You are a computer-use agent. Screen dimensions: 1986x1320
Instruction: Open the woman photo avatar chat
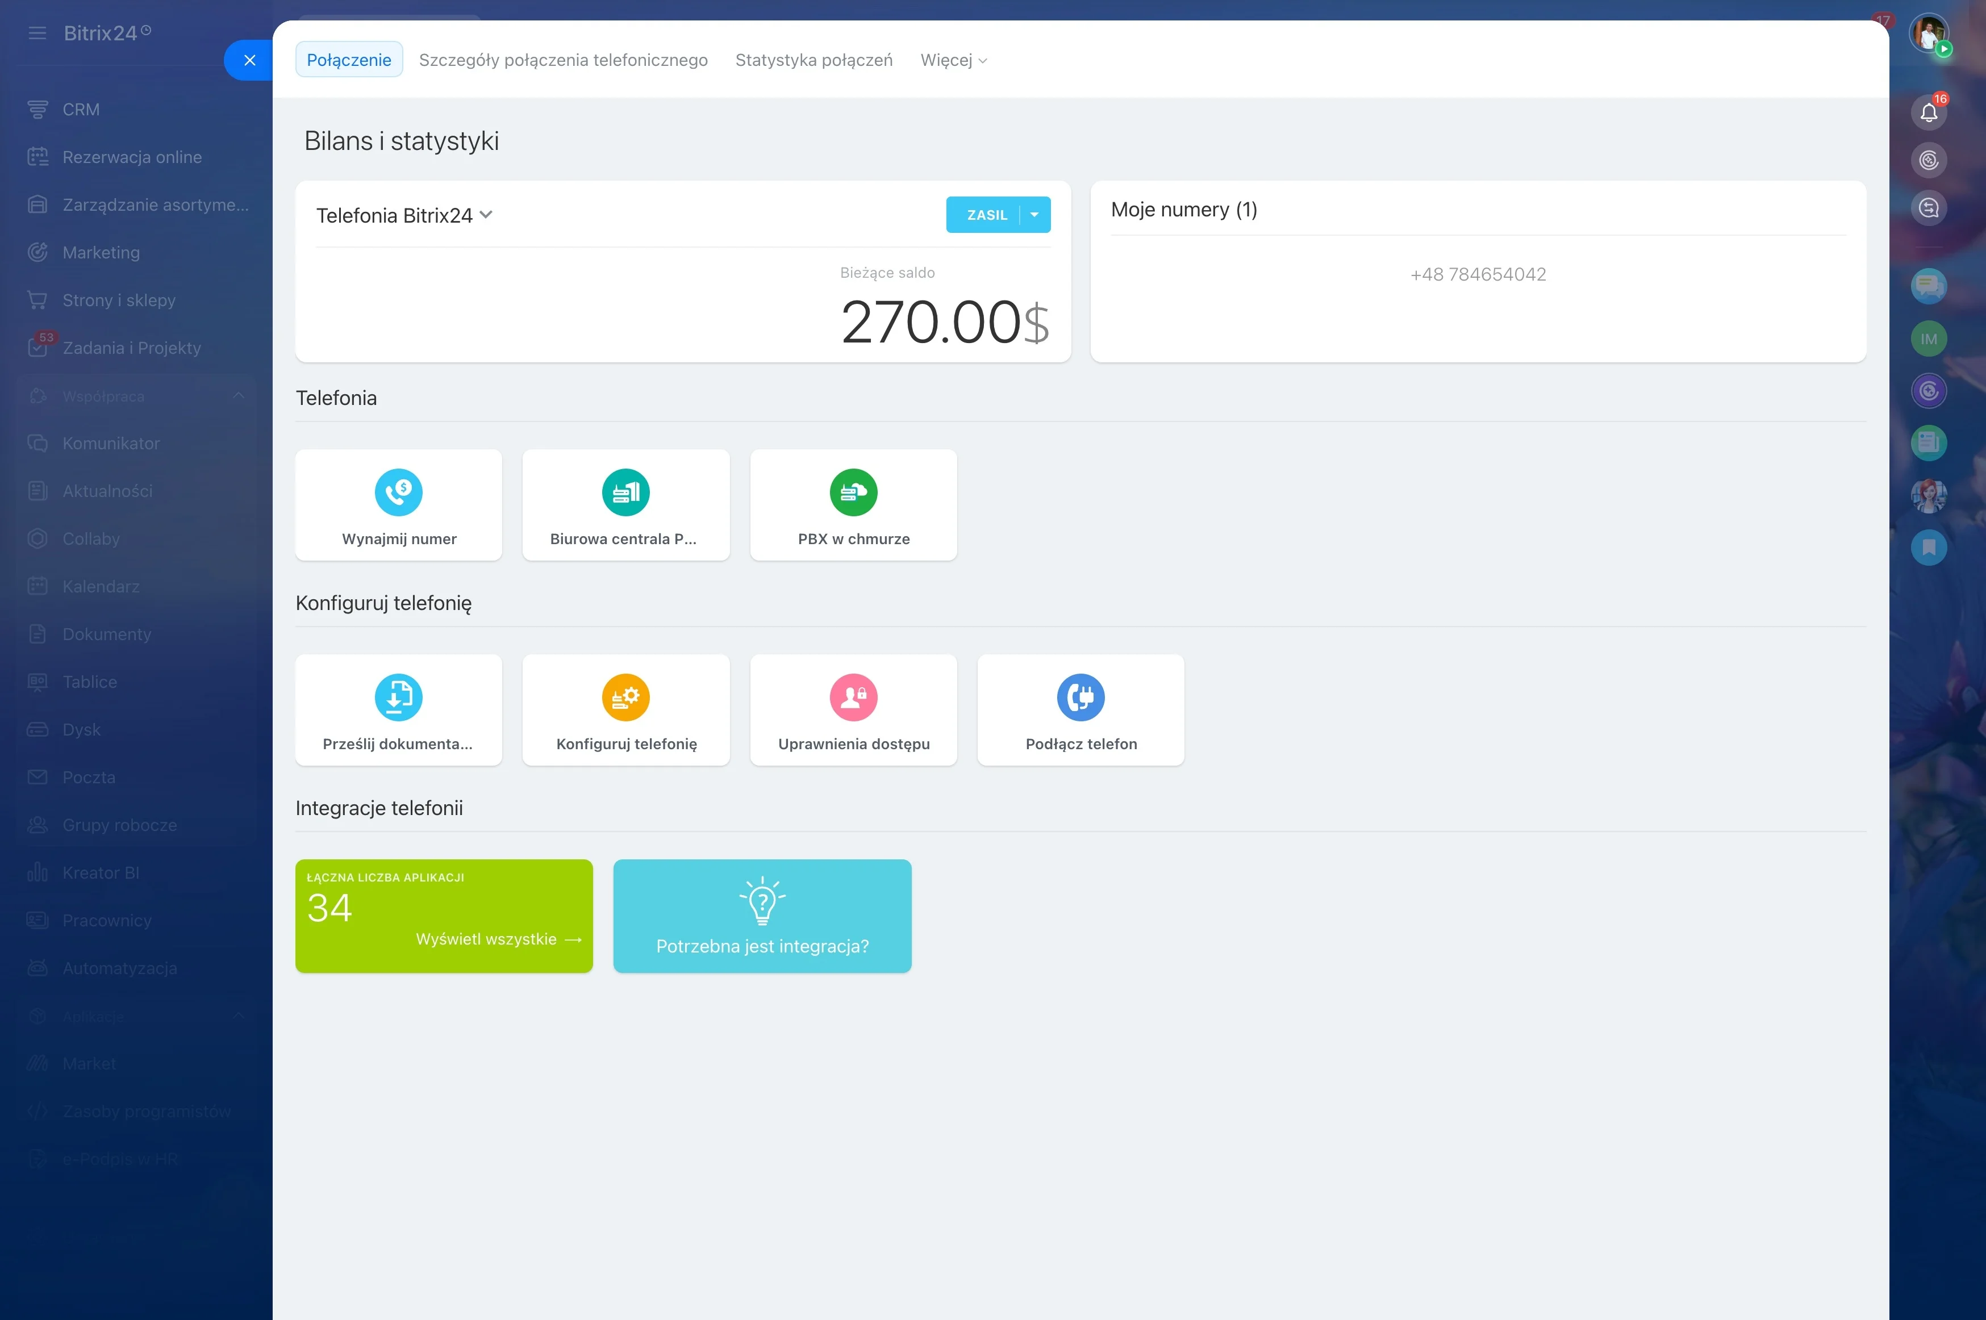(x=1929, y=496)
